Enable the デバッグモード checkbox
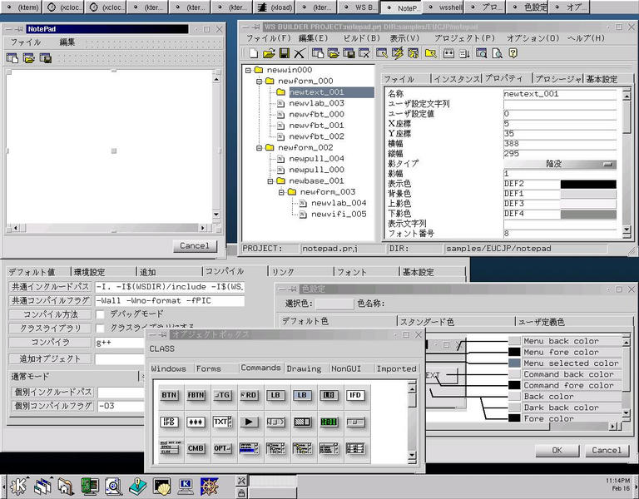 tap(101, 314)
